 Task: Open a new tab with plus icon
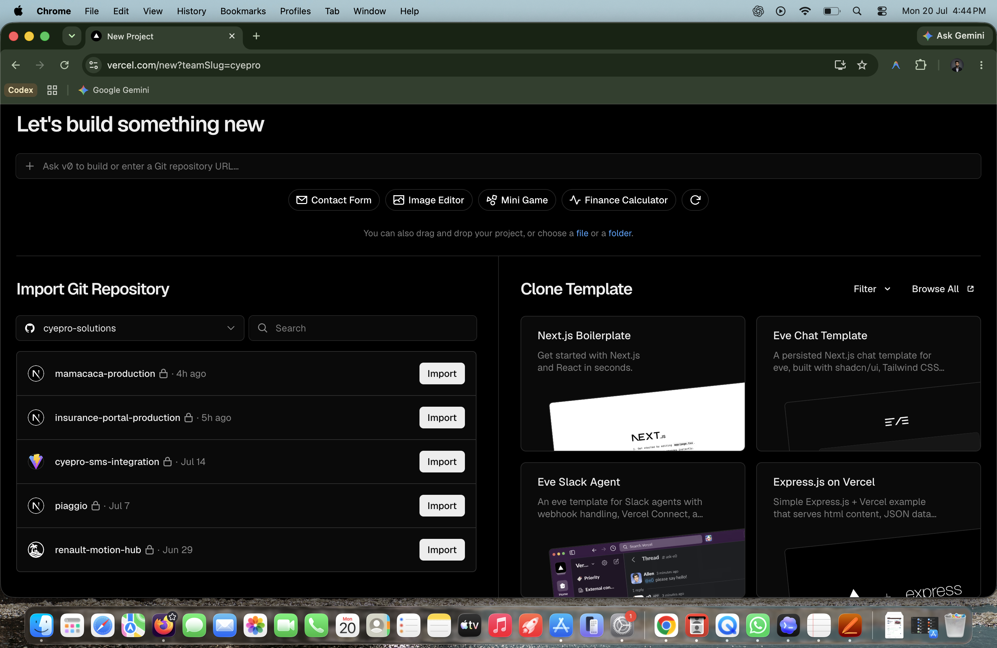[x=256, y=36]
